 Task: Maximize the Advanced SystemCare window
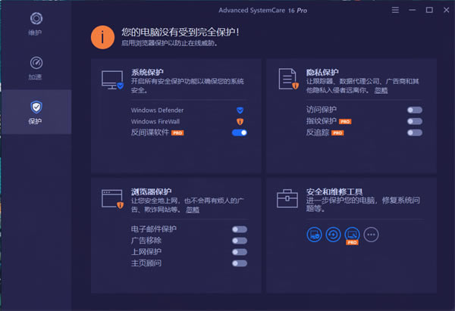point(429,10)
